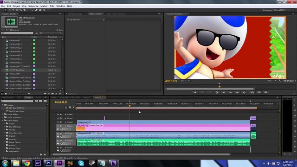
Task: Toggle Video 3 track output eye
Action: pos(58,118)
